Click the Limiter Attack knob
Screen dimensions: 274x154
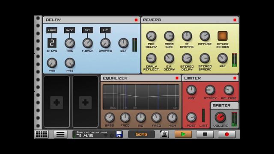click(x=210, y=90)
